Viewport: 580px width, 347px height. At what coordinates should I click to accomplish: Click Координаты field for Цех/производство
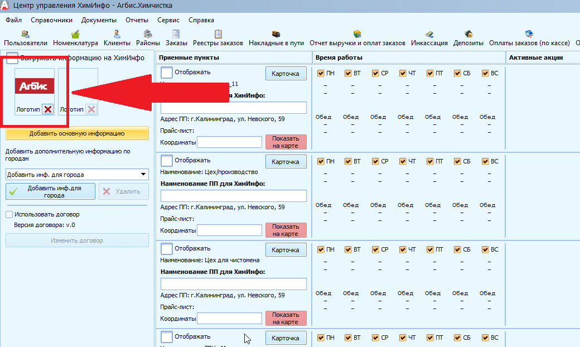229,230
